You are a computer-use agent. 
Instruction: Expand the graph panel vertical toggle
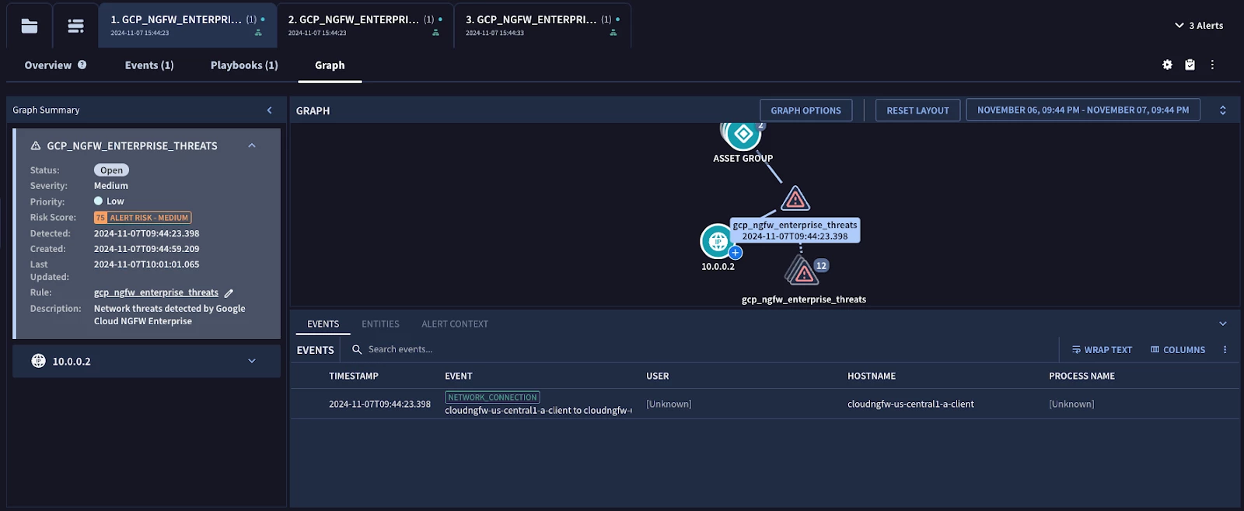(x=1223, y=110)
